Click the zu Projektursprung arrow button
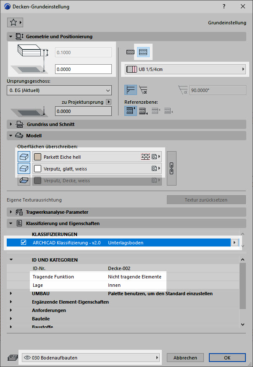 [109, 102]
